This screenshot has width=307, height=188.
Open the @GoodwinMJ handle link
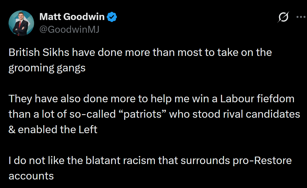tap(69, 30)
